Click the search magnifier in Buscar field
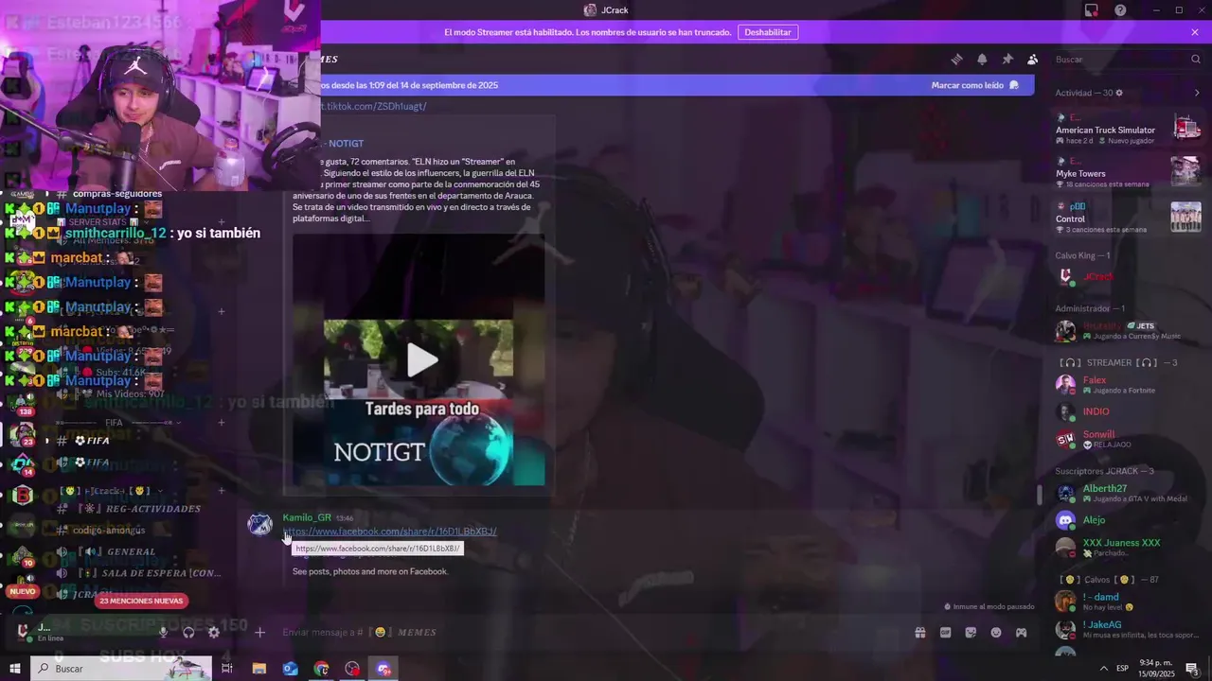Viewport: 1212px width, 681px height. pyautogui.click(x=1196, y=60)
